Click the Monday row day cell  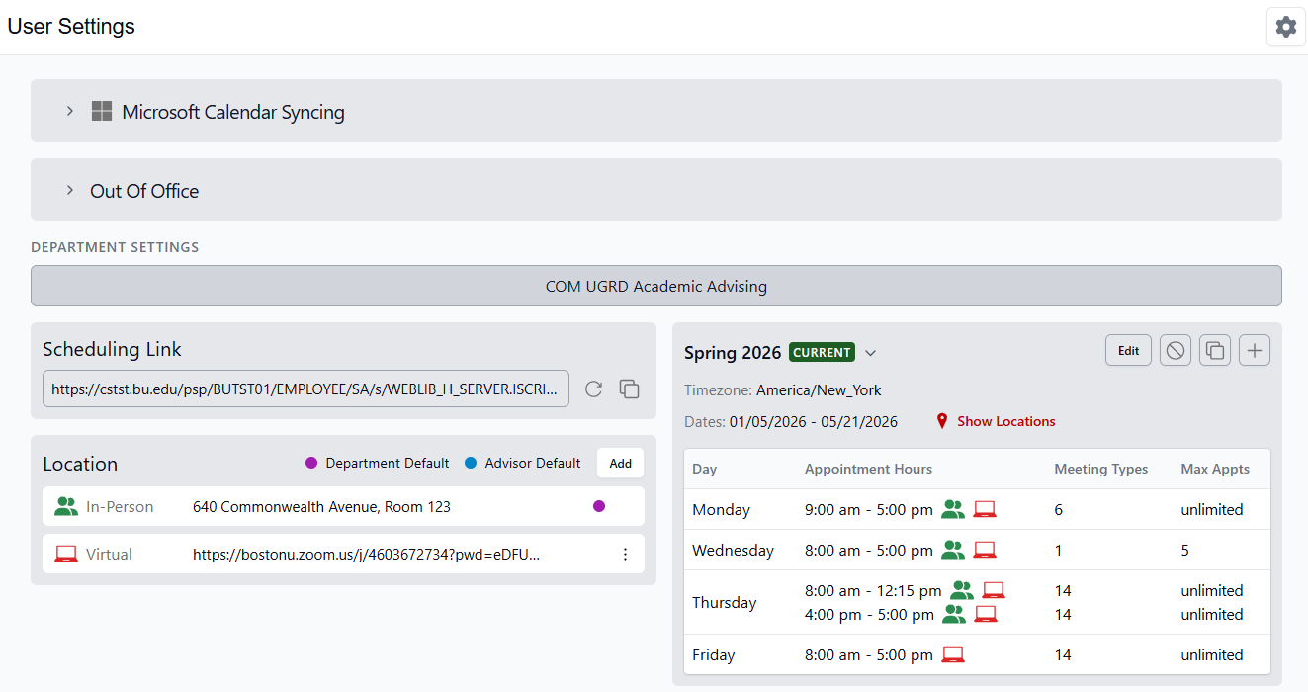tap(721, 510)
